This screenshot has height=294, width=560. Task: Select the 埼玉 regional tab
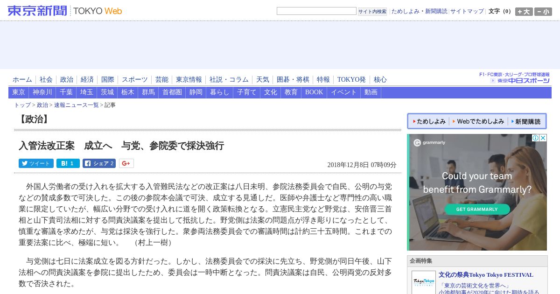coord(87,92)
